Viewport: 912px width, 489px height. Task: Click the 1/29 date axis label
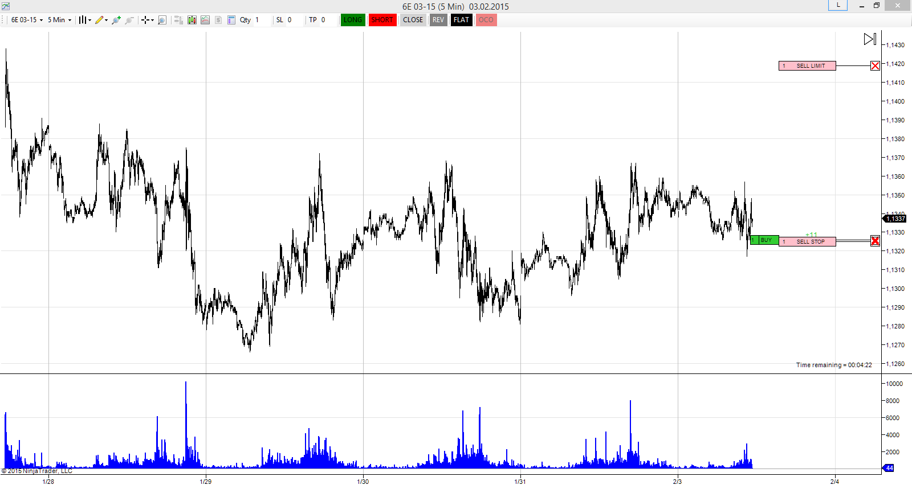tap(205, 482)
